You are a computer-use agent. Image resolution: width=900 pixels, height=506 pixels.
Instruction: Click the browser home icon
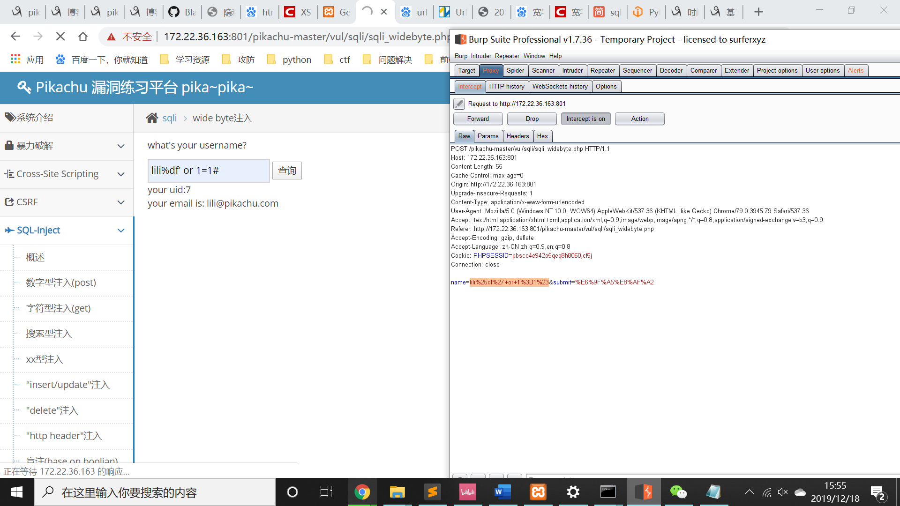tap(83, 37)
